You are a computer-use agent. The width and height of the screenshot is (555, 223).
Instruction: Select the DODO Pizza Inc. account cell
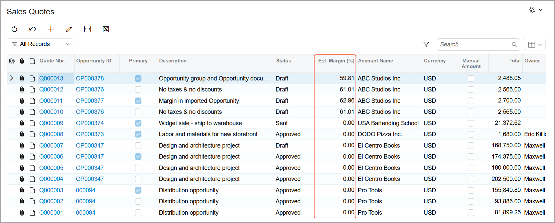point(389,134)
